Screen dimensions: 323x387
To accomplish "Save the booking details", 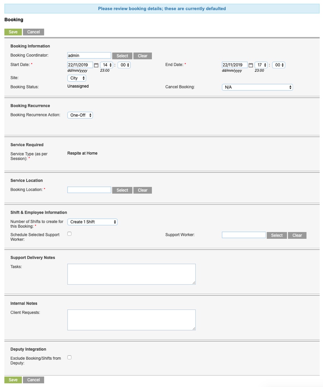I will [13, 32].
